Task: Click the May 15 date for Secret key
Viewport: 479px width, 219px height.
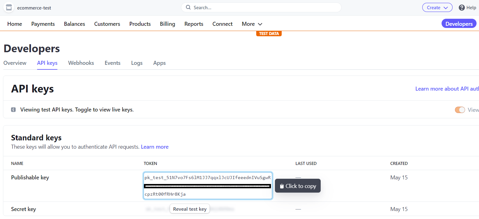Action: click(399, 209)
